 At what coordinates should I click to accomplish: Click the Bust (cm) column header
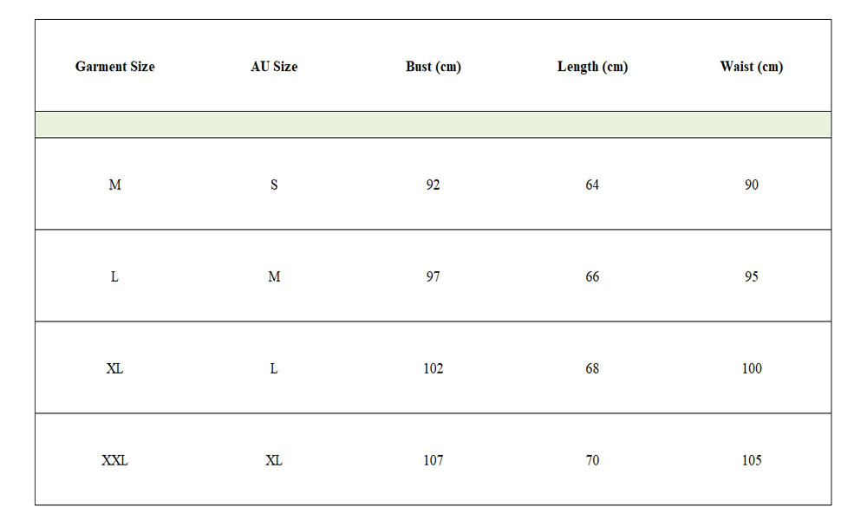tap(433, 67)
